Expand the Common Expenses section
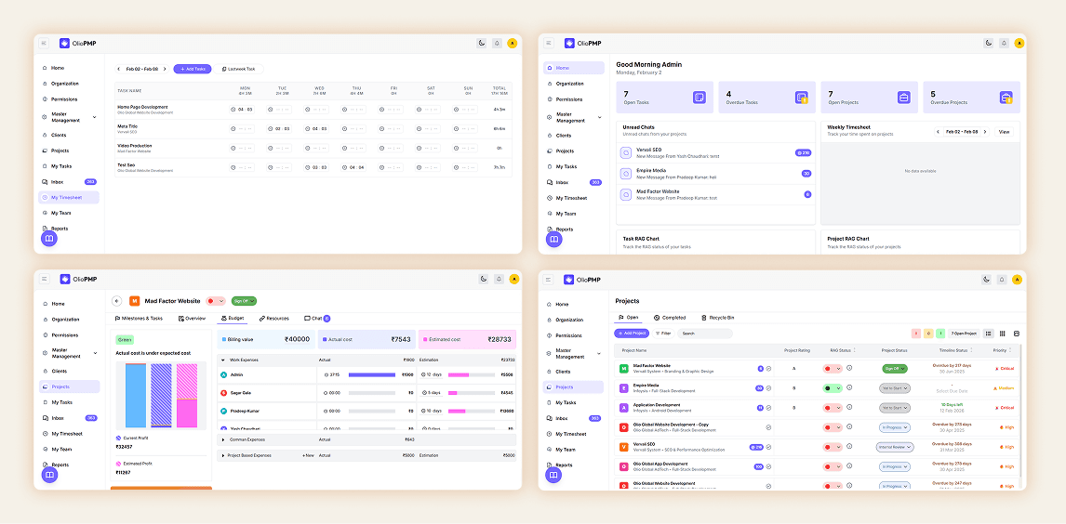The height and width of the screenshot is (524, 1066). tap(222, 439)
